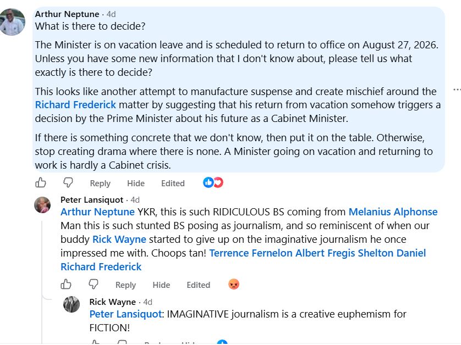
Task: Open Peter Lansiquot mention in Rick Wayne's reply
Action: (126, 314)
